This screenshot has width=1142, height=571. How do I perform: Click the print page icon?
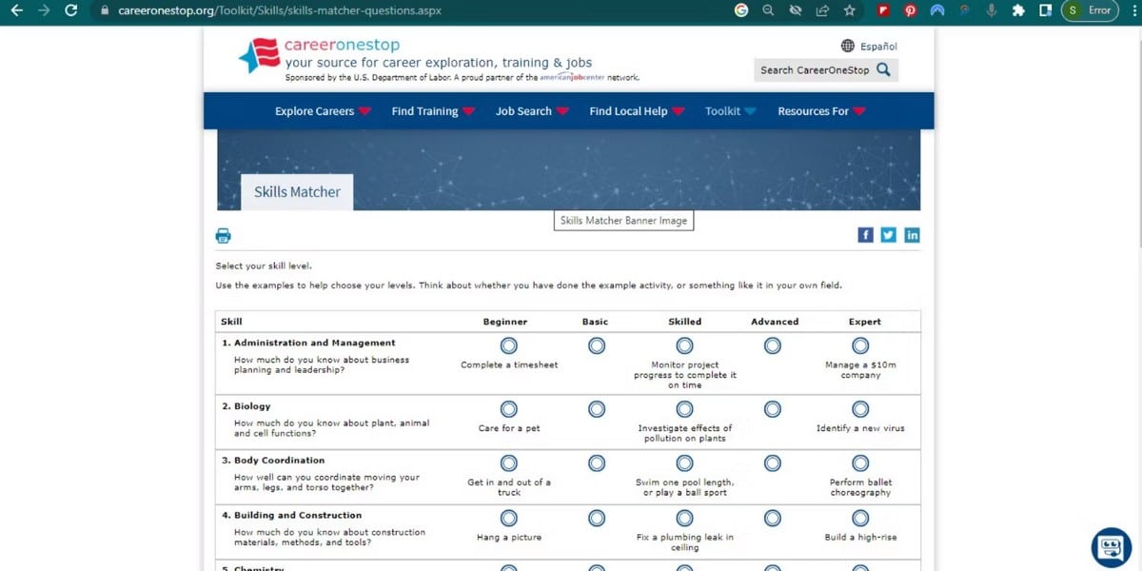[x=224, y=236]
